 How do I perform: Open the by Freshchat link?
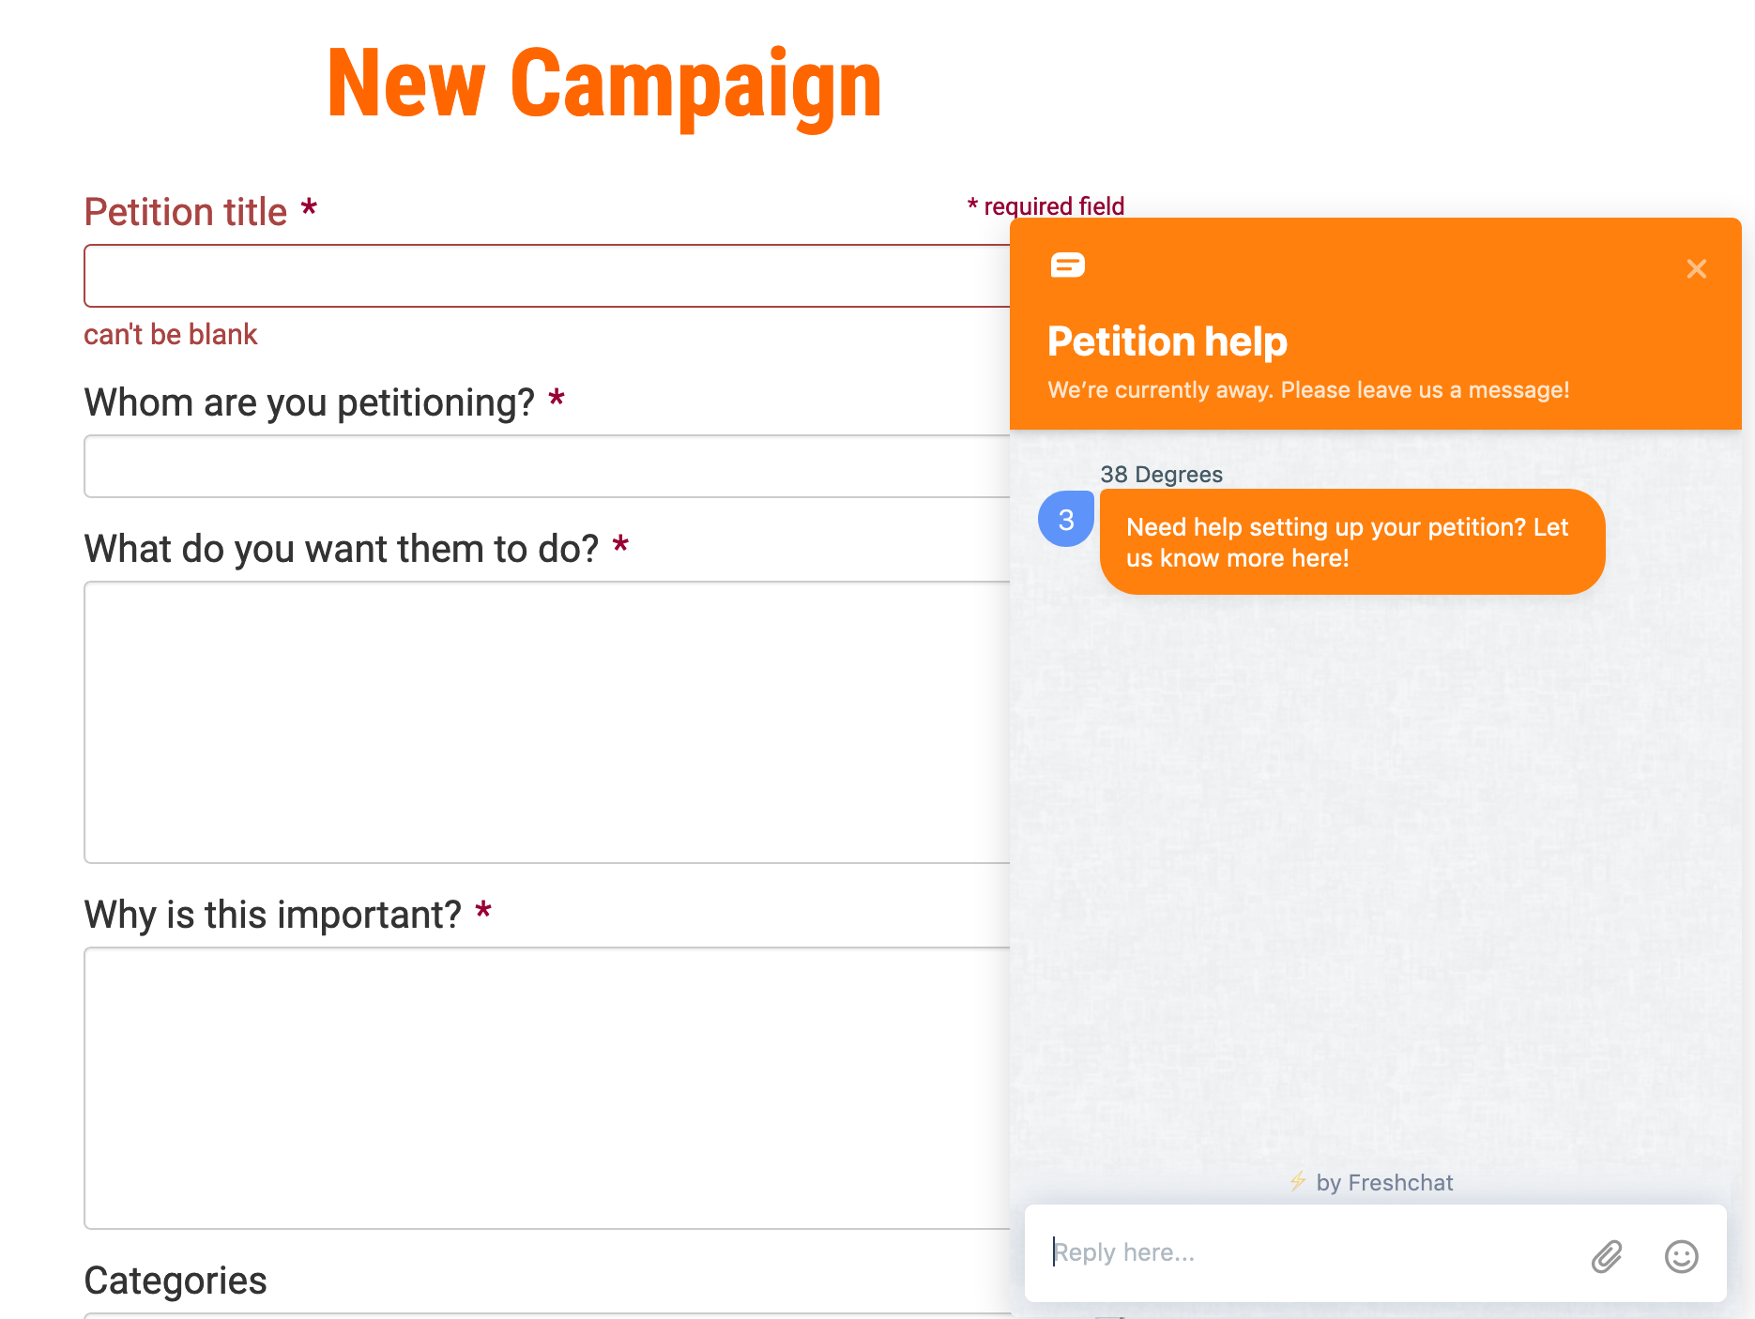tap(1384, 1182)
